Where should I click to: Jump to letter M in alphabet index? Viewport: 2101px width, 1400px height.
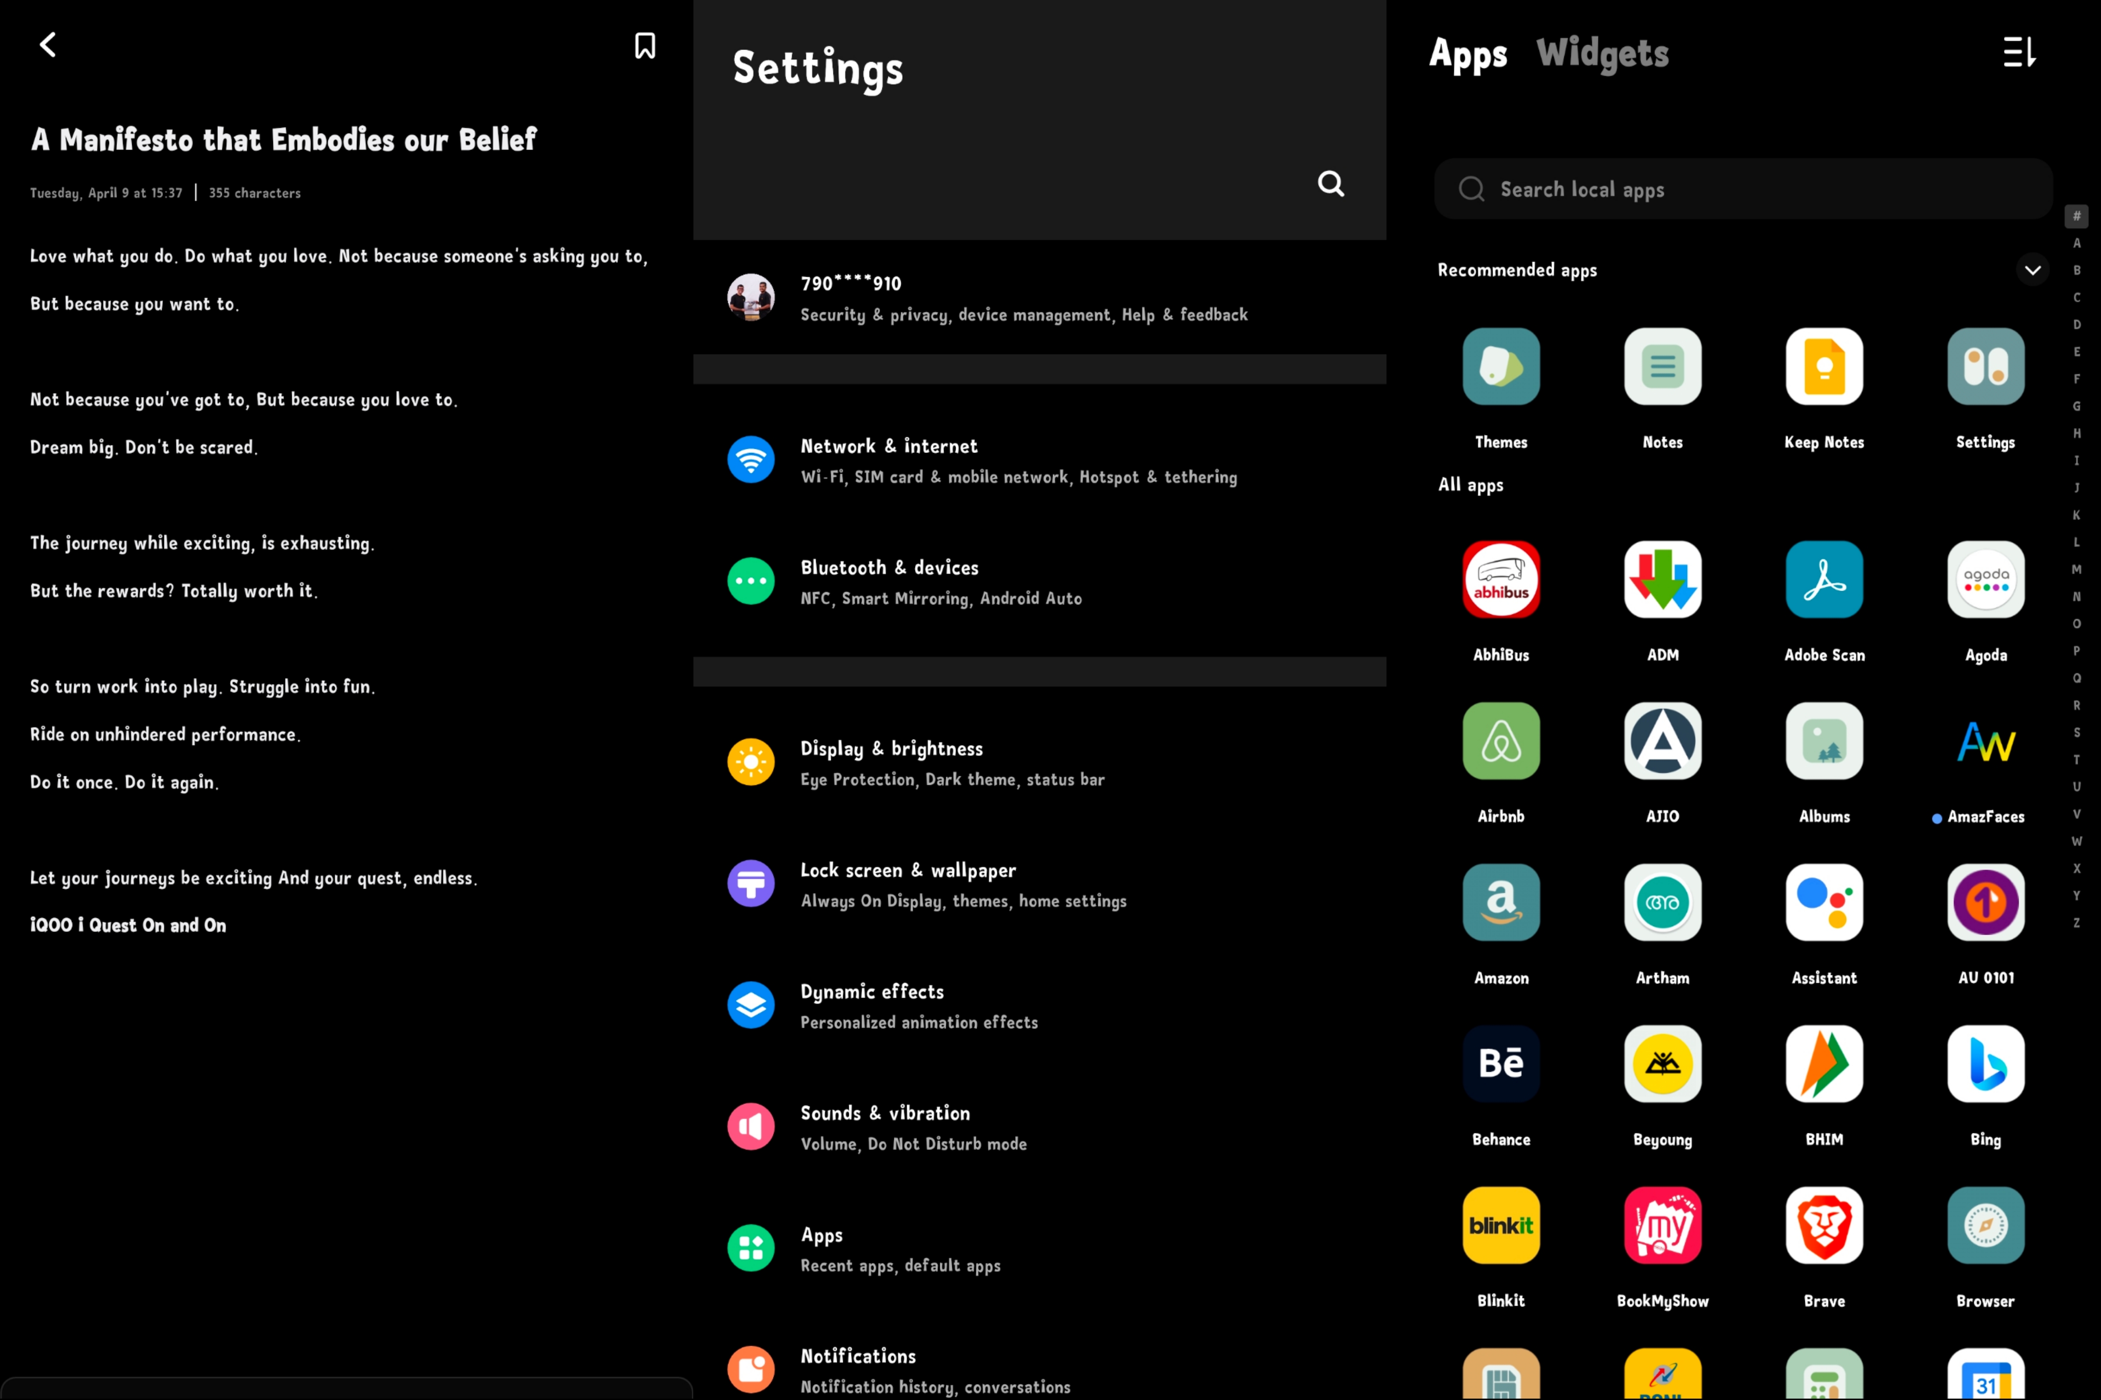click(x=2076, y=570)
